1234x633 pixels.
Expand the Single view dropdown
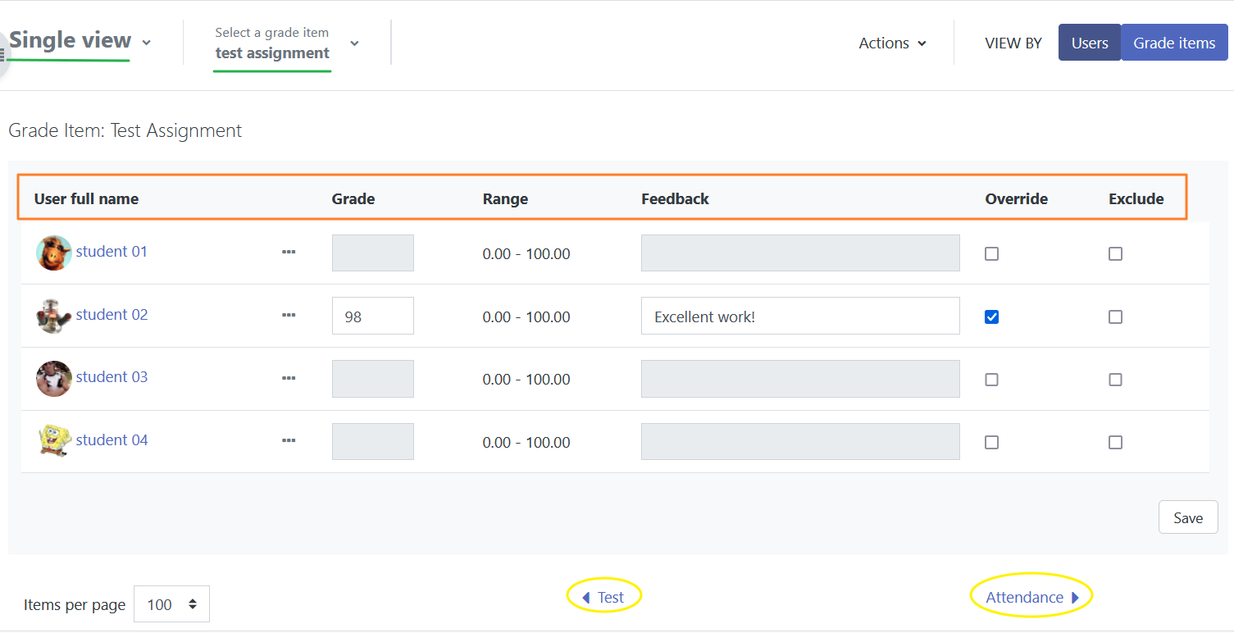point(80,41)
